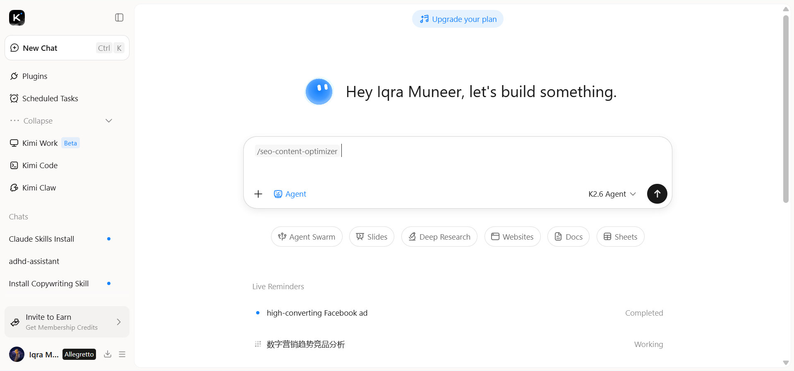Image resolution: width=794 pixels, height=371 pixels.
Task: Click the Working status label
Action: click(648, 344)
